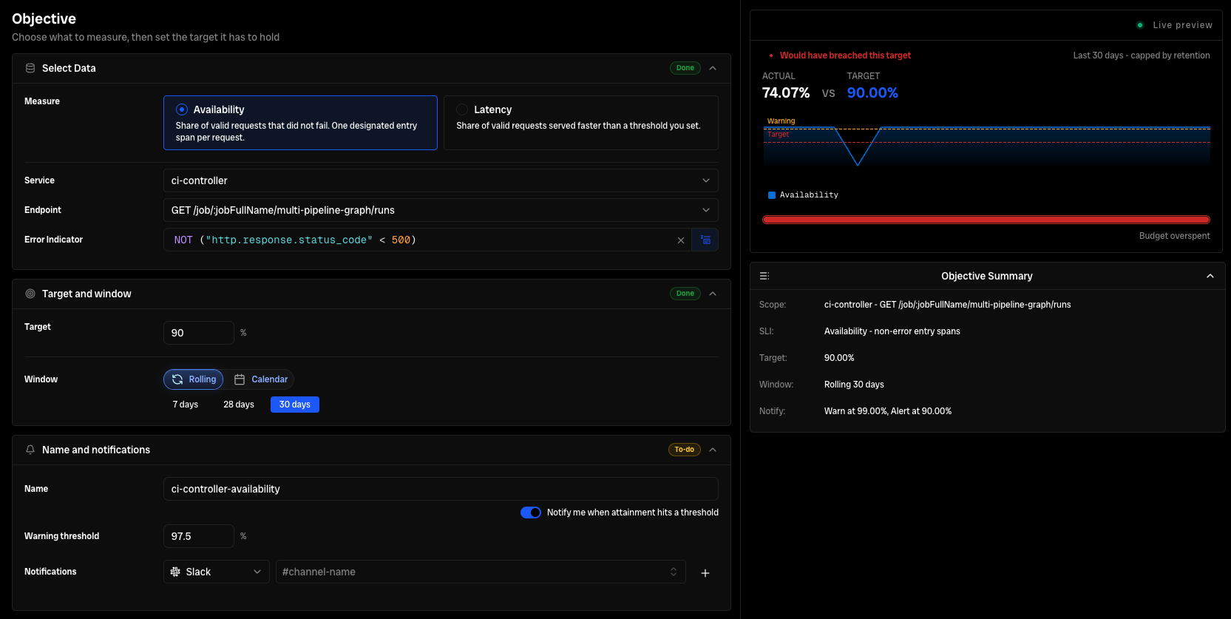
Task: Click the availability chart in Live preview
Action: pyautogui.click(x=986, y=143)
